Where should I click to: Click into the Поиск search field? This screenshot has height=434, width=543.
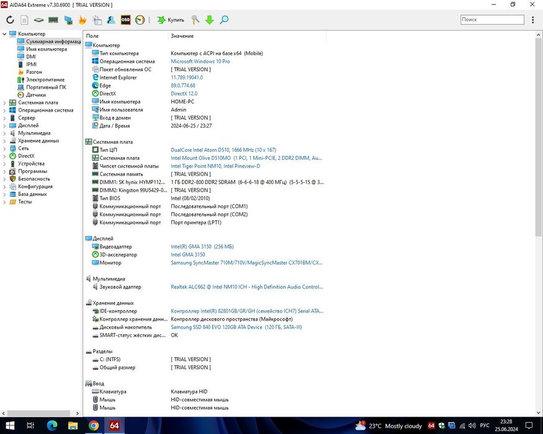pos(492,19)
